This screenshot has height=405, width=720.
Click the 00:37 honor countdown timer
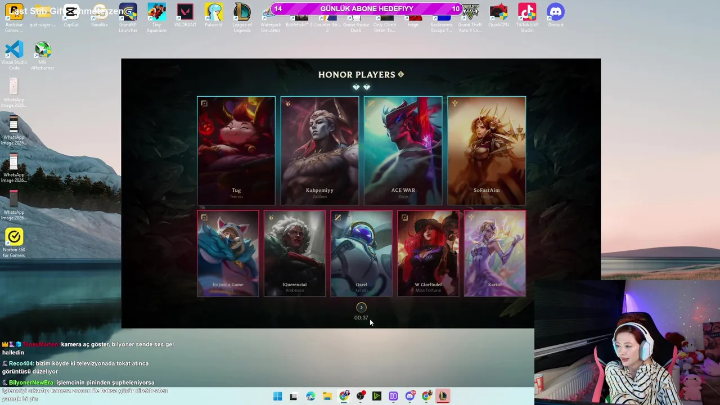click(361, 318)
